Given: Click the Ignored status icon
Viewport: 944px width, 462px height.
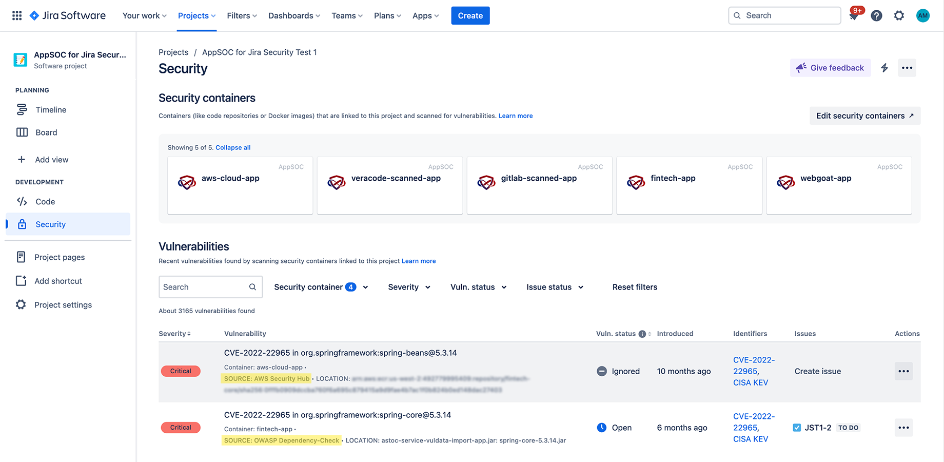Looking at the screenshot, I should coord(602,371).
